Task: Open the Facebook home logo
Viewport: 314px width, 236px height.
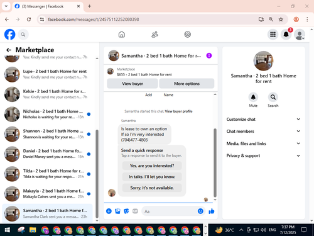Action: coord(10,35)
